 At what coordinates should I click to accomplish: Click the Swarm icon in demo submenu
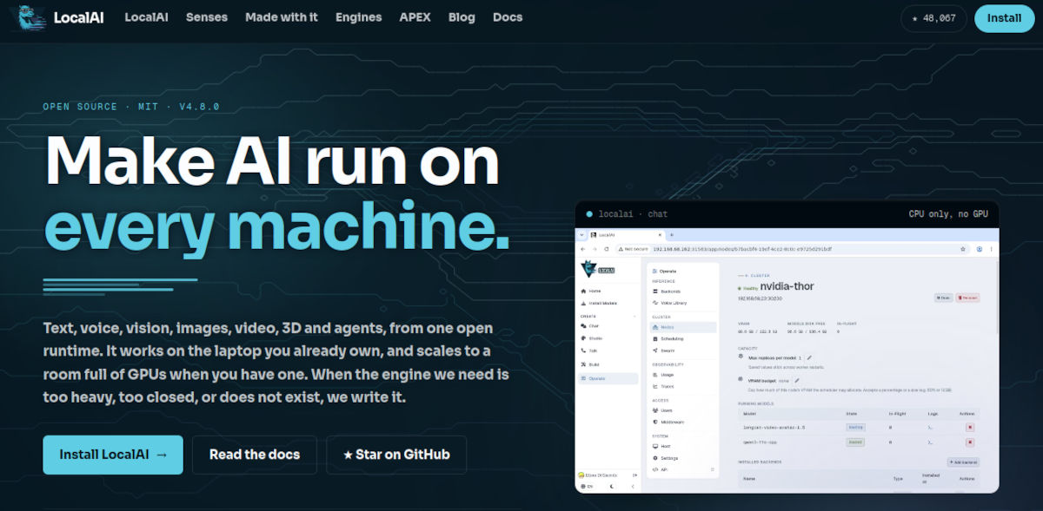(x=655, y=350)
